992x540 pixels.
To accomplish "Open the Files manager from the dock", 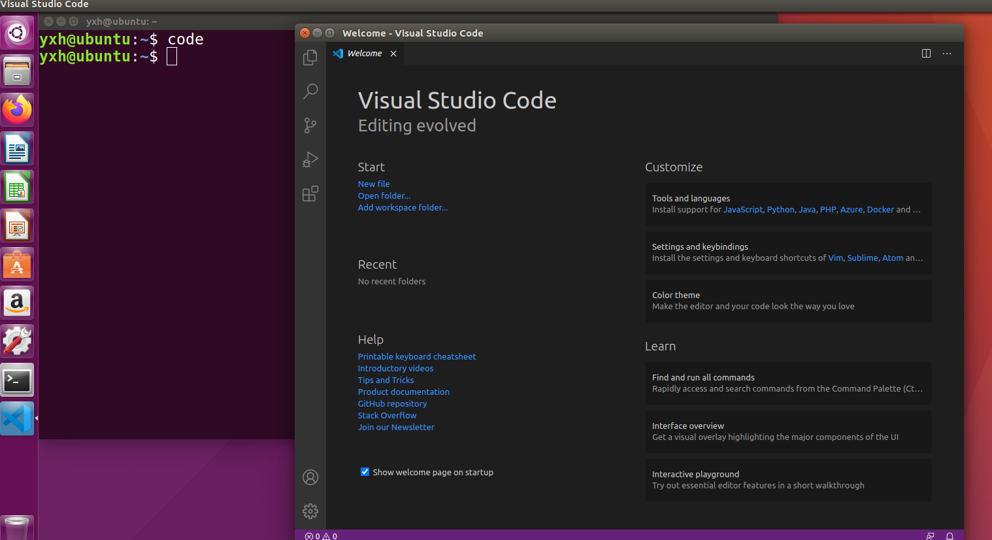I will pos(17,71).
